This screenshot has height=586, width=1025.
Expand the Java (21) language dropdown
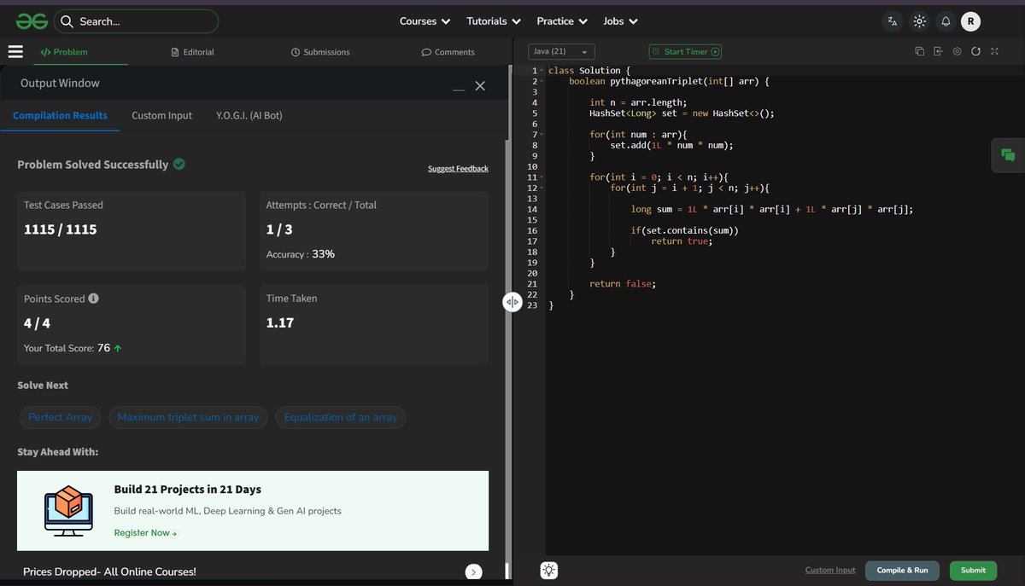[561, 52]
